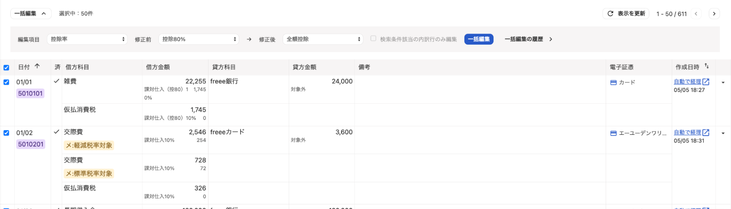Click the 01/01 date cell

tap(24, 82)
